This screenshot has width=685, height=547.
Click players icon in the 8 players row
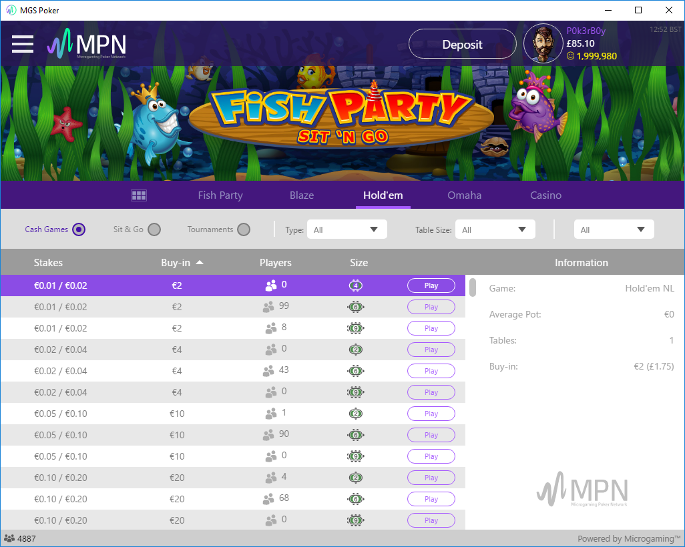271,328
